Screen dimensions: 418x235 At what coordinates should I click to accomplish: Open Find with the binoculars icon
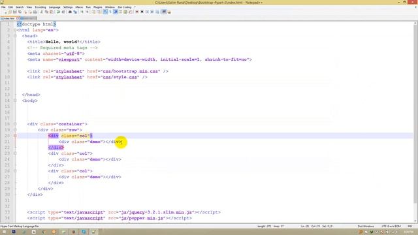click(x=70, y=12)
